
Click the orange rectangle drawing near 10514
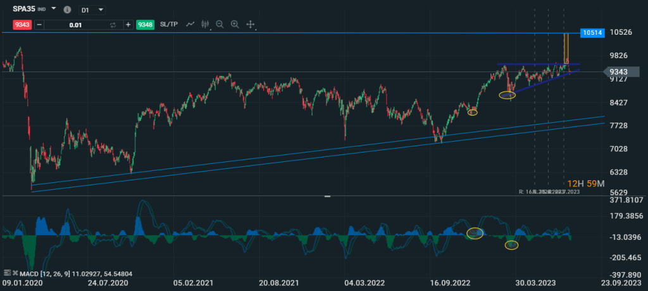[x=566, y=47]
